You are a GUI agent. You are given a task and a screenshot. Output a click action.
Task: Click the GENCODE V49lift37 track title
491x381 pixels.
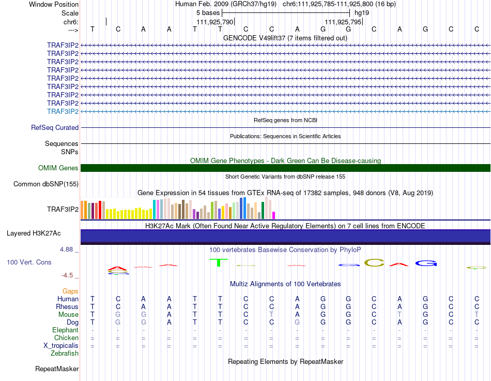(x=285, y=38)
